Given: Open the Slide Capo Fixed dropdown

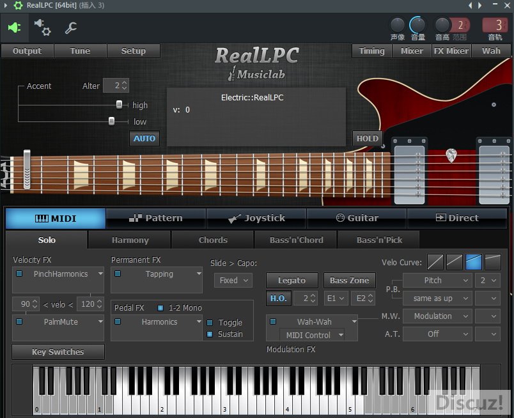Looking at the screenshot, I should tap(233, 280).
